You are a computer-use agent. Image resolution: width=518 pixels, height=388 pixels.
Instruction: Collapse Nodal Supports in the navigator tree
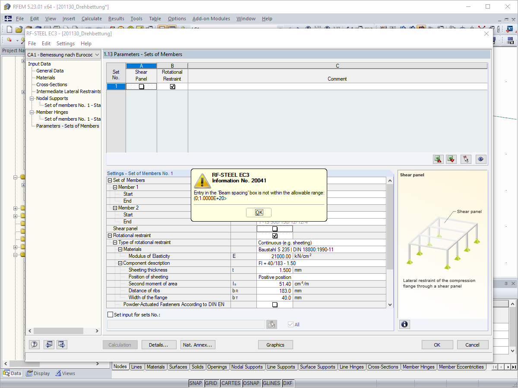point(32,98)
